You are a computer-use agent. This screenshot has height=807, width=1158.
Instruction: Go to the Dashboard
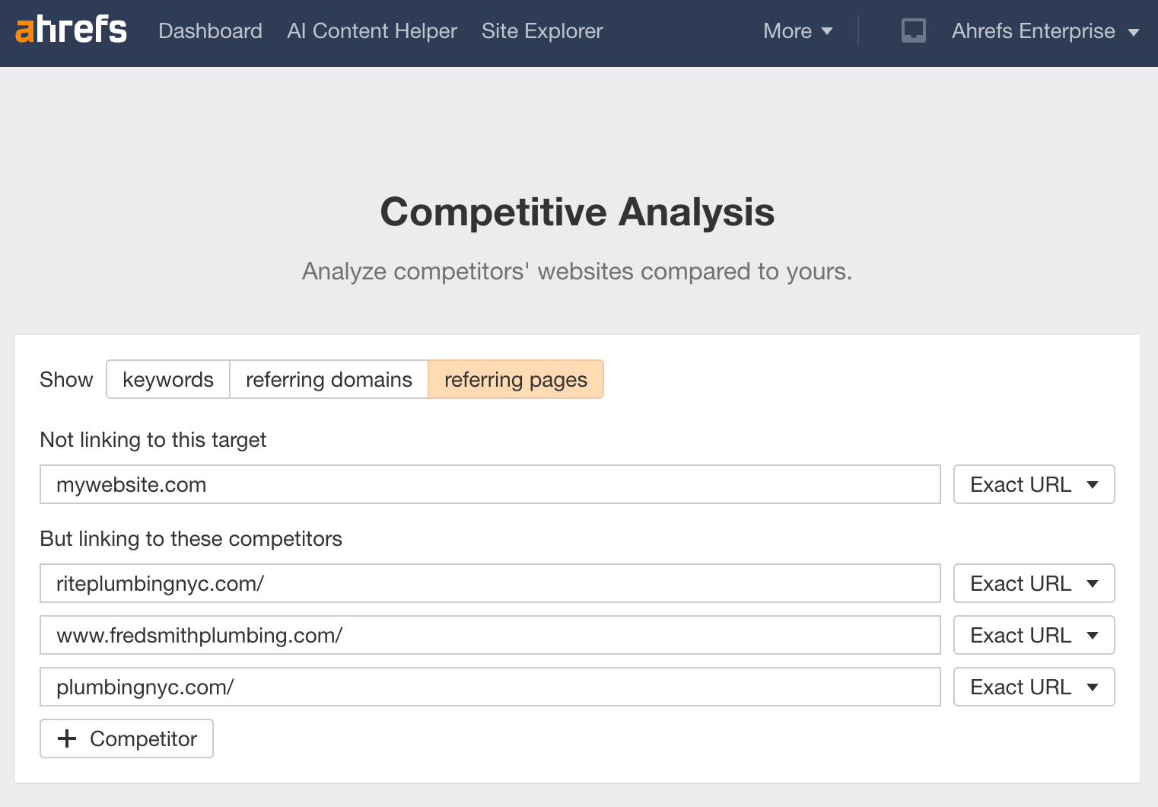[x=210, y=30]
